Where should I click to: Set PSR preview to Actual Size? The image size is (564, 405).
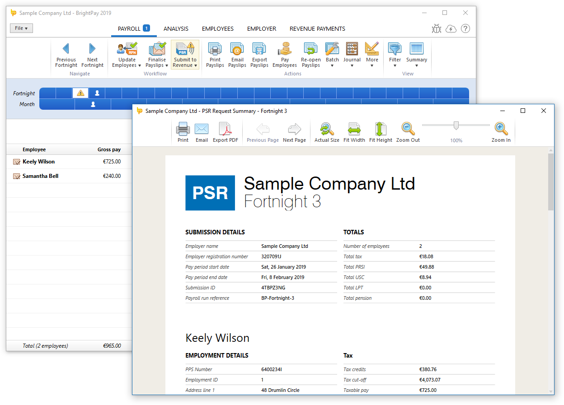pyautogui.click(x=327, y=133)
